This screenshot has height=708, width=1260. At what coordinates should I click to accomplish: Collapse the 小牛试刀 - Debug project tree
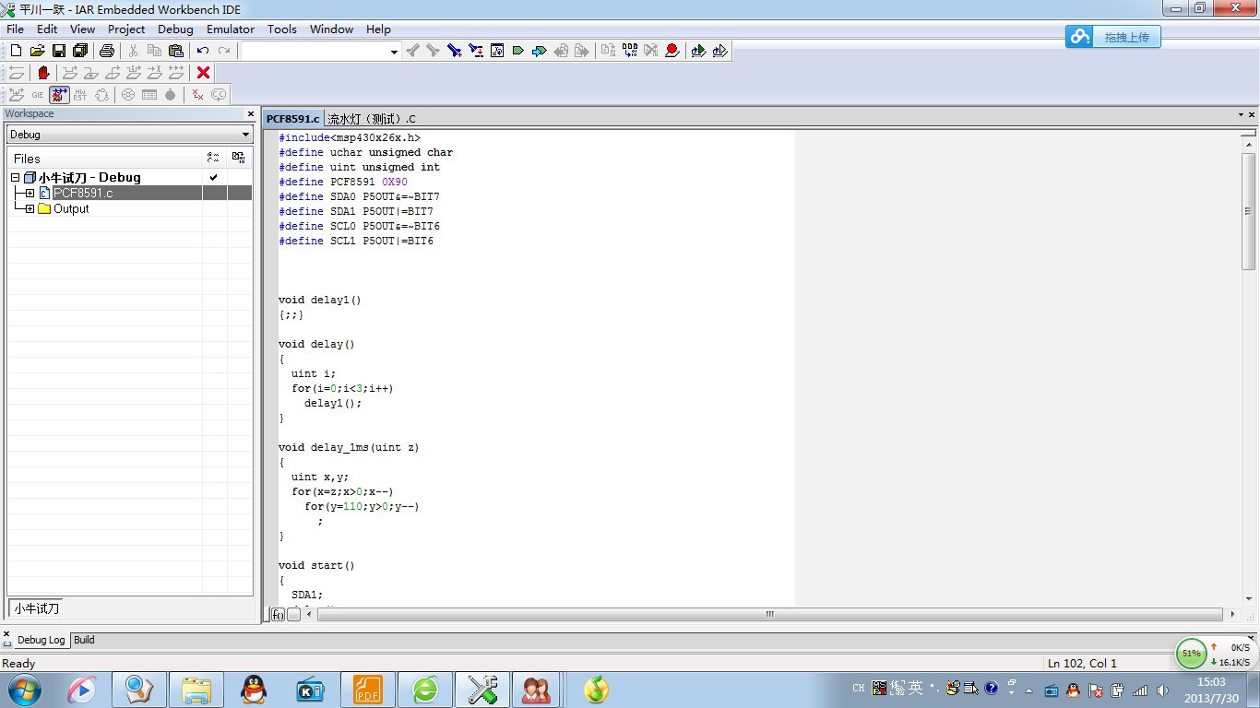click(x=15, y=178)
